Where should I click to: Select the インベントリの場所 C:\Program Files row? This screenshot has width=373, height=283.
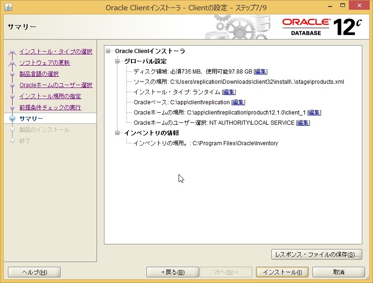point(206,143)
